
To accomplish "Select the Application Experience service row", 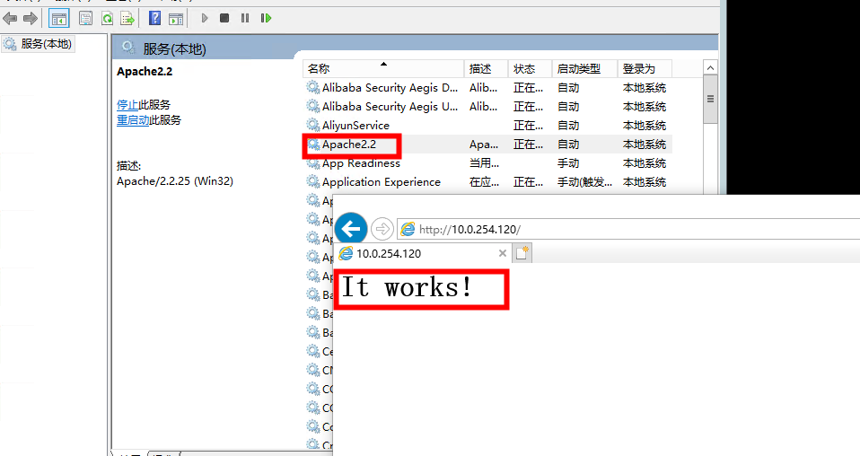I will point(487,181).
